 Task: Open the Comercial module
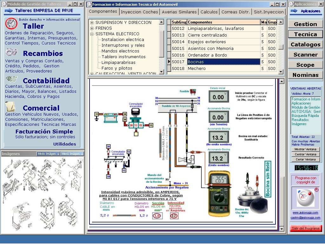point(41,108)
